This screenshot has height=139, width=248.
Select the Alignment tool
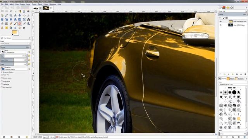[x=24, y=15]
